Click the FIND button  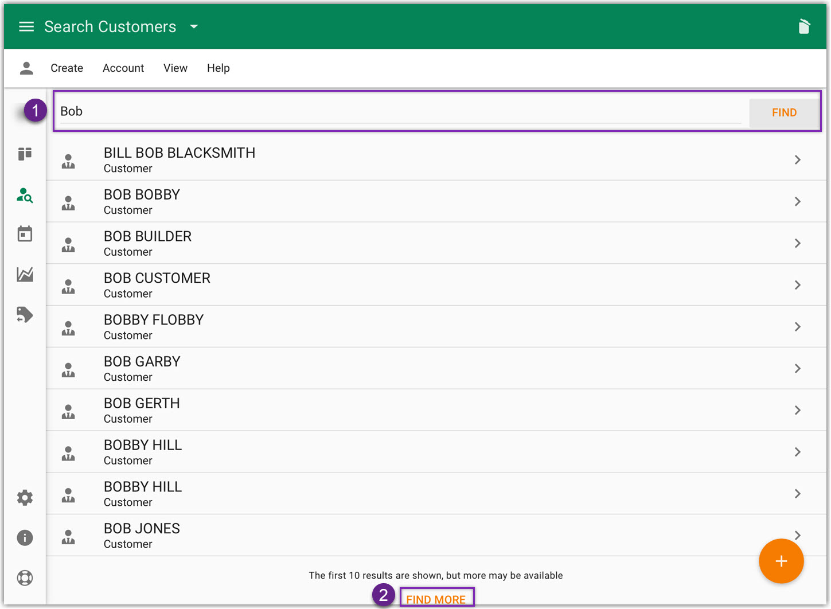click(x=784, y=112)
